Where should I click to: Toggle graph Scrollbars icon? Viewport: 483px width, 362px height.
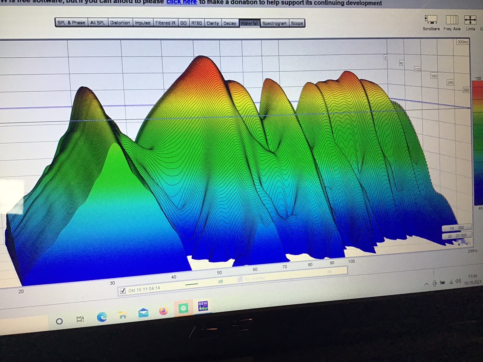pos(431,20)
